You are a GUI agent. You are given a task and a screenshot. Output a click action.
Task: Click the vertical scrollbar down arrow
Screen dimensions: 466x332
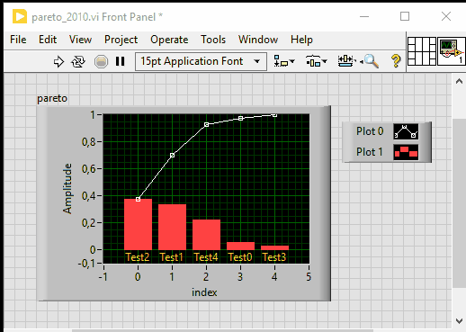459,321
